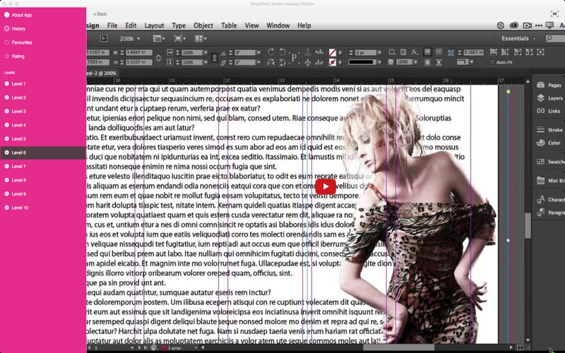Screen dimensions: 565x353
Task: Toggle wrap around bounding box
Action: coord(439,52)
